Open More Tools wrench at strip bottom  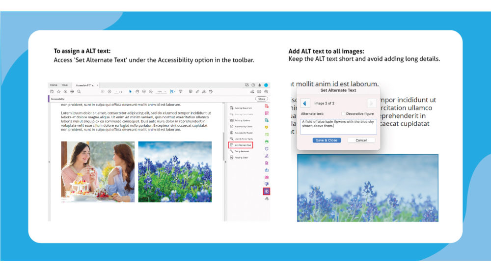tap(267, 198)
